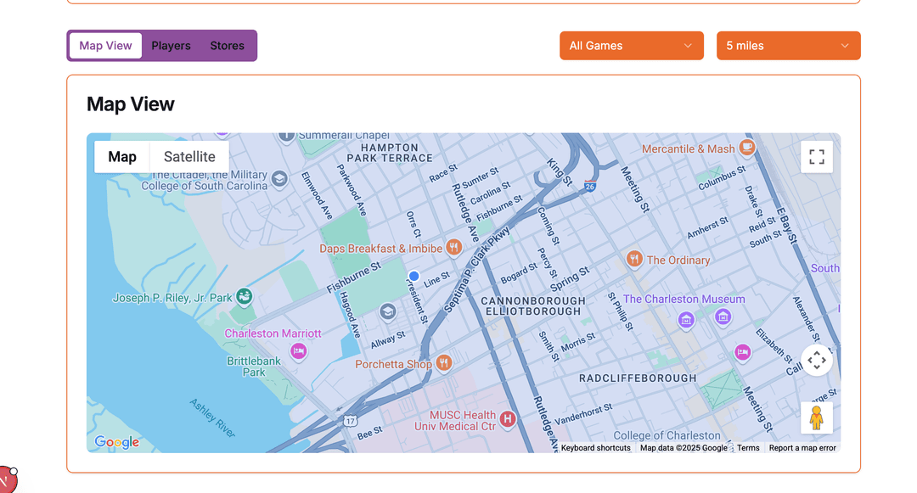
Task: Click Porchetta Shop restaurant pin
Action: [x=444, y=362]
